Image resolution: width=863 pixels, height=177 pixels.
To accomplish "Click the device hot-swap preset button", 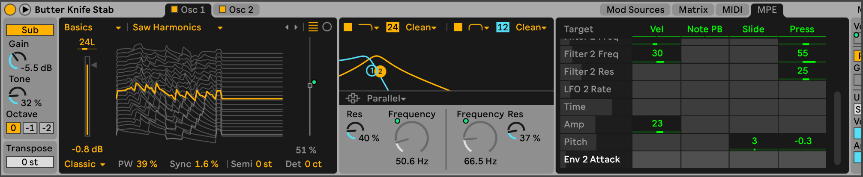I will click(25, 9).
